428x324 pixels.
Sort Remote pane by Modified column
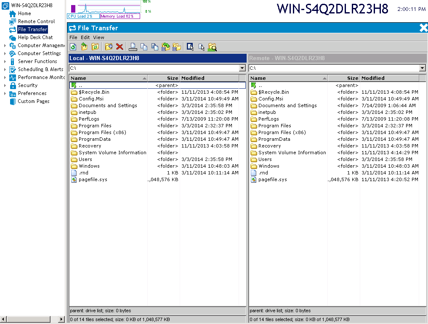coord(390,78)
